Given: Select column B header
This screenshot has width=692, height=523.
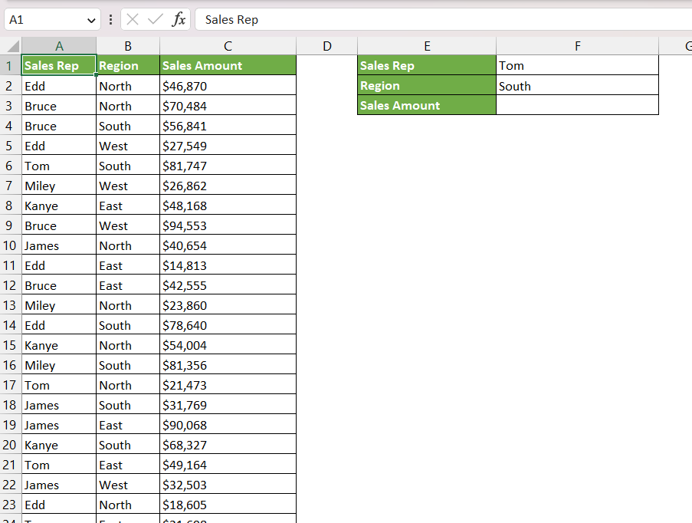Looking at the screenshot, I should tap(128, 46).
